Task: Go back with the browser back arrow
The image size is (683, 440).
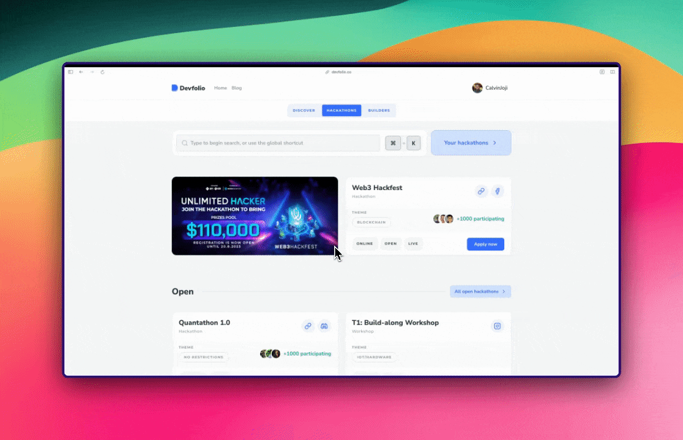Action: [81, 71]
